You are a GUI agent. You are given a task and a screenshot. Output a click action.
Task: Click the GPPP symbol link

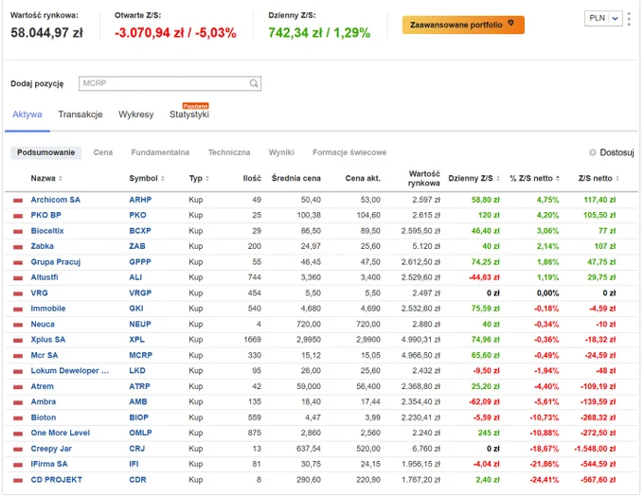click(x=140, y=262)
